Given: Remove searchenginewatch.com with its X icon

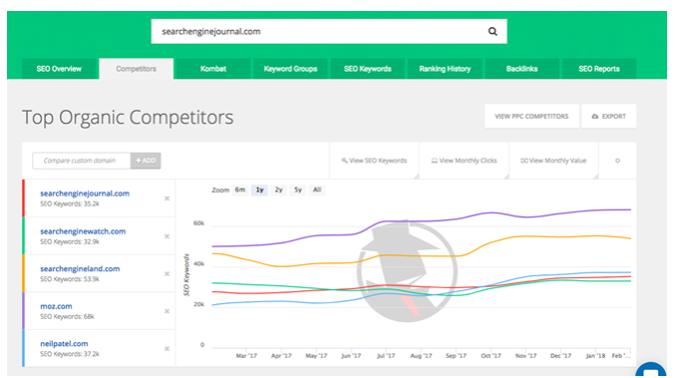Looking at the screenshot, I should [168, 236].
